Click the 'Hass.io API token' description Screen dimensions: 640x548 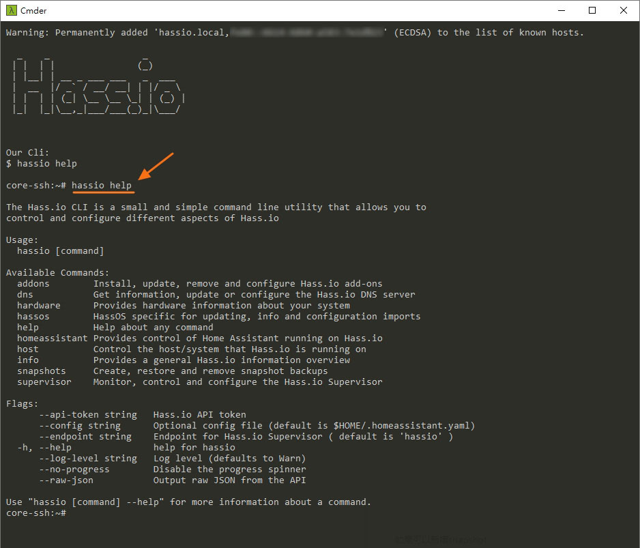click(200, 415)
